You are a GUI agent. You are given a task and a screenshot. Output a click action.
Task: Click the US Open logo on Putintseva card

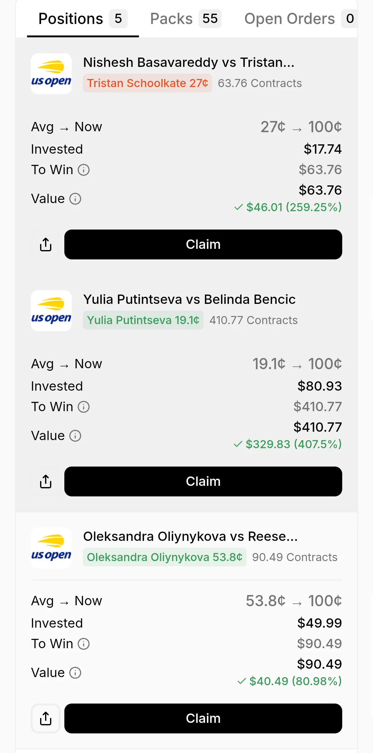tap(51, 311)
